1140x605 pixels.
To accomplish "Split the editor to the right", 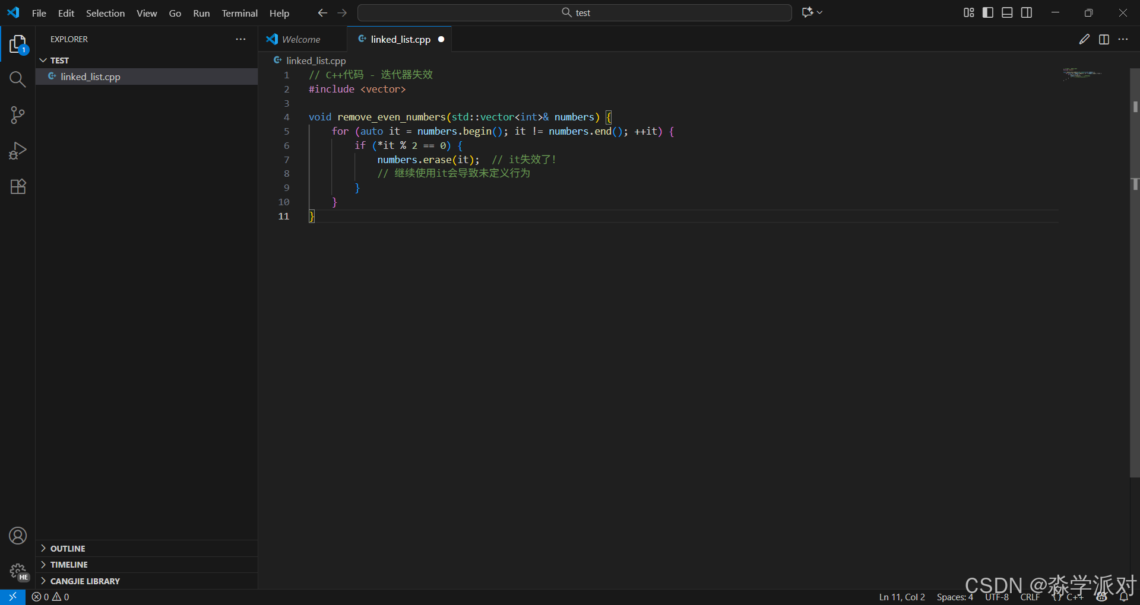I will 1104,39.
